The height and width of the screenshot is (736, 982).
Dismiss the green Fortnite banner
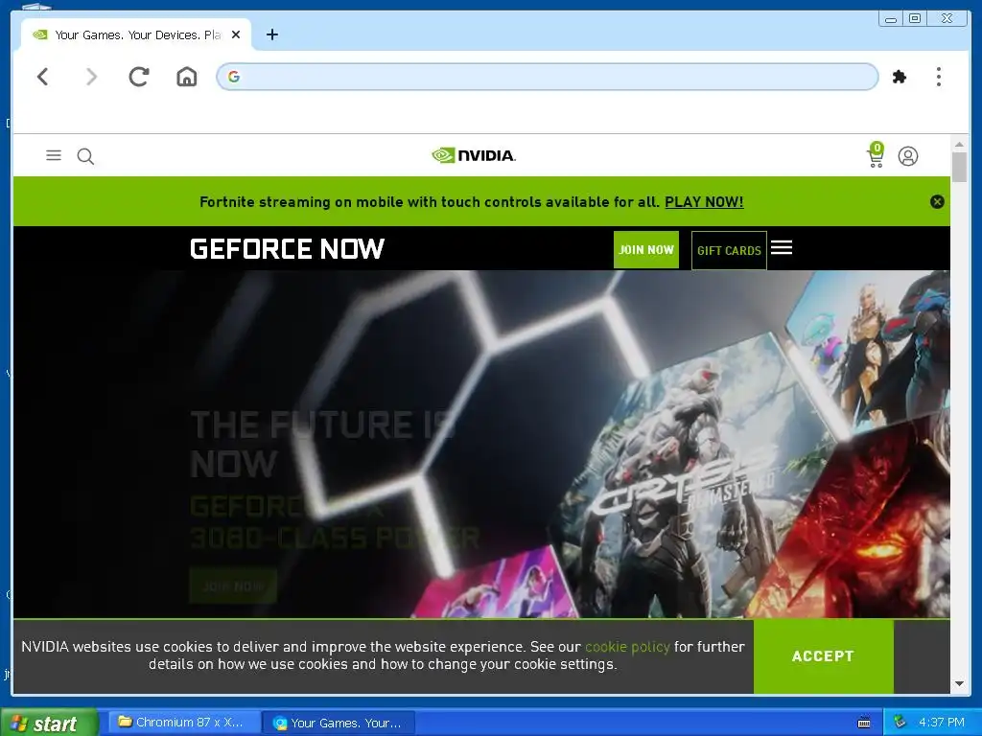click(x=937, y=201)
